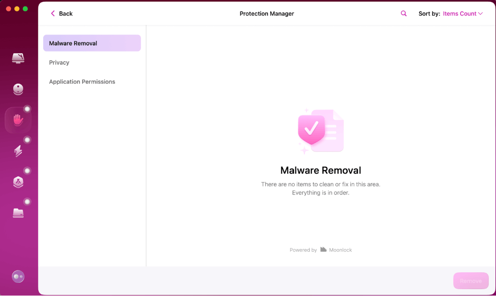This screenshot has width=496, height=296.
Task: Select Application Permissions in the list
Action: pyautogui.click(x=82, y=82)
